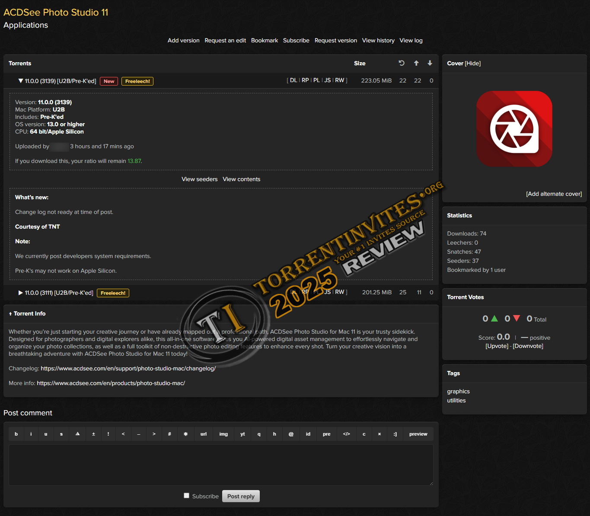Collapse the Torrent Info section
590x516 pixels.
tap(10, 314)
